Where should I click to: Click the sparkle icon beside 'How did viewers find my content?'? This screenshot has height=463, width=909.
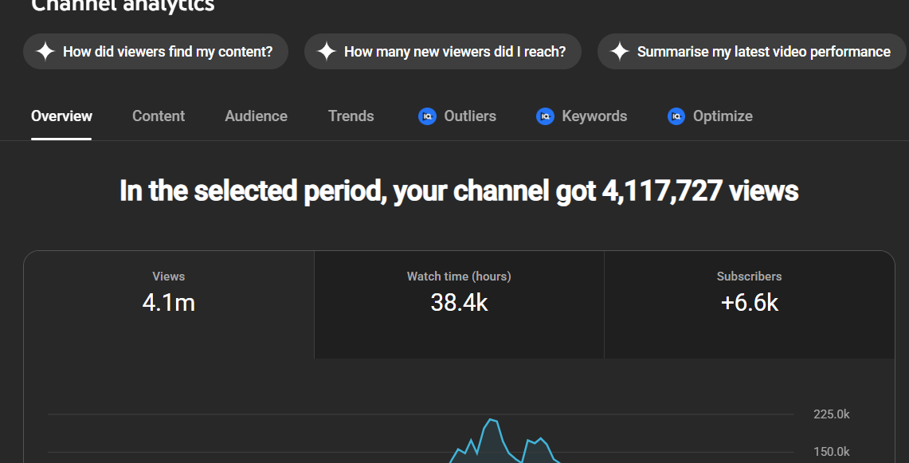(x=45, y=52)
